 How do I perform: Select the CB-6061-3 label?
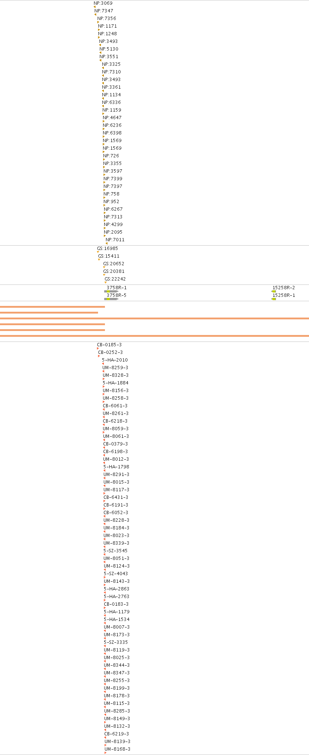[x=115, y=406]
